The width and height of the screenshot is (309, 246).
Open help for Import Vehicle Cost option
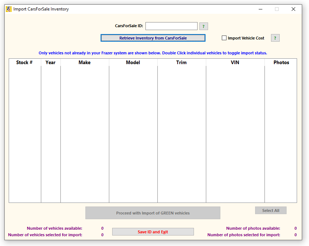tap(275, 38)
